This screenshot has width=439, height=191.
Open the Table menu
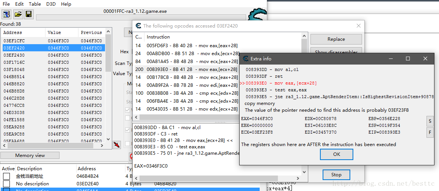35,4
